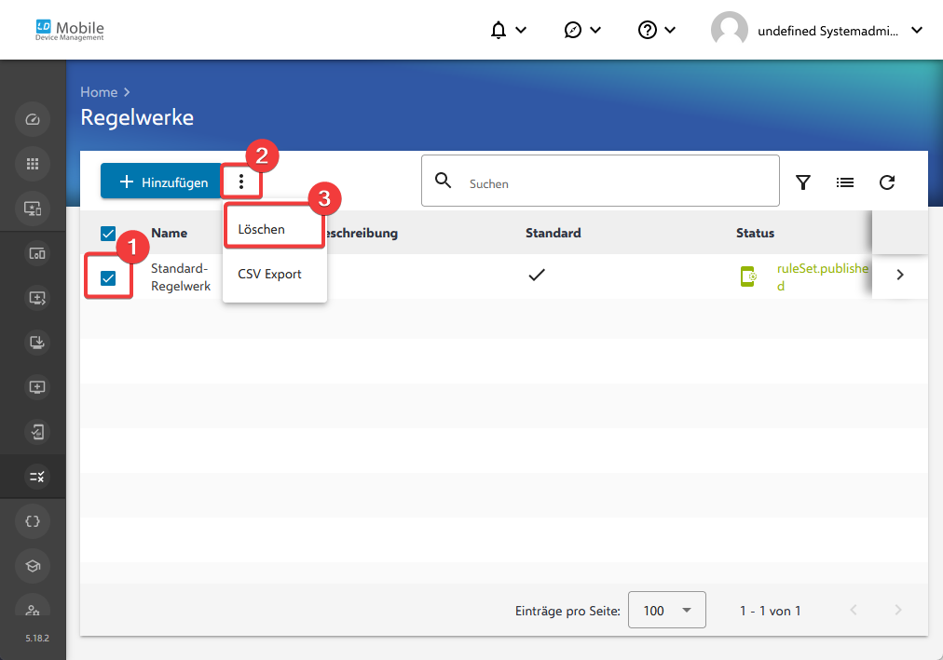This screenshot has width=943, height=660.
Task: Click the ruleSet.published status icon
Action: click(748, 276)
